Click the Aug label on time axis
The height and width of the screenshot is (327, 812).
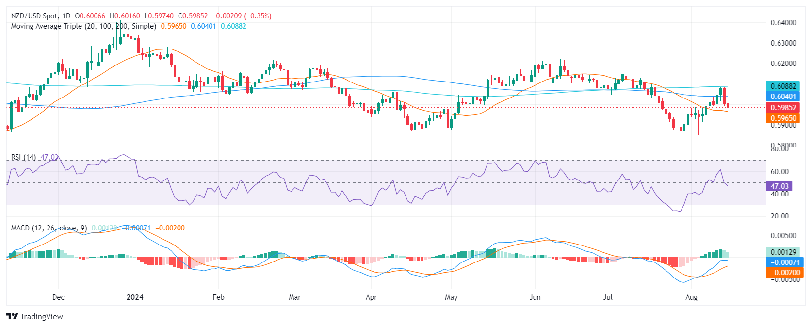point(691,297)
